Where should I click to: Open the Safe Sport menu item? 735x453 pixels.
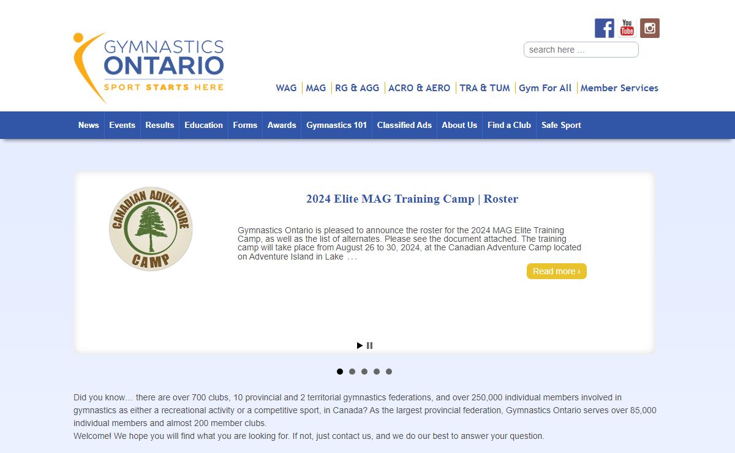click(561, 125)
